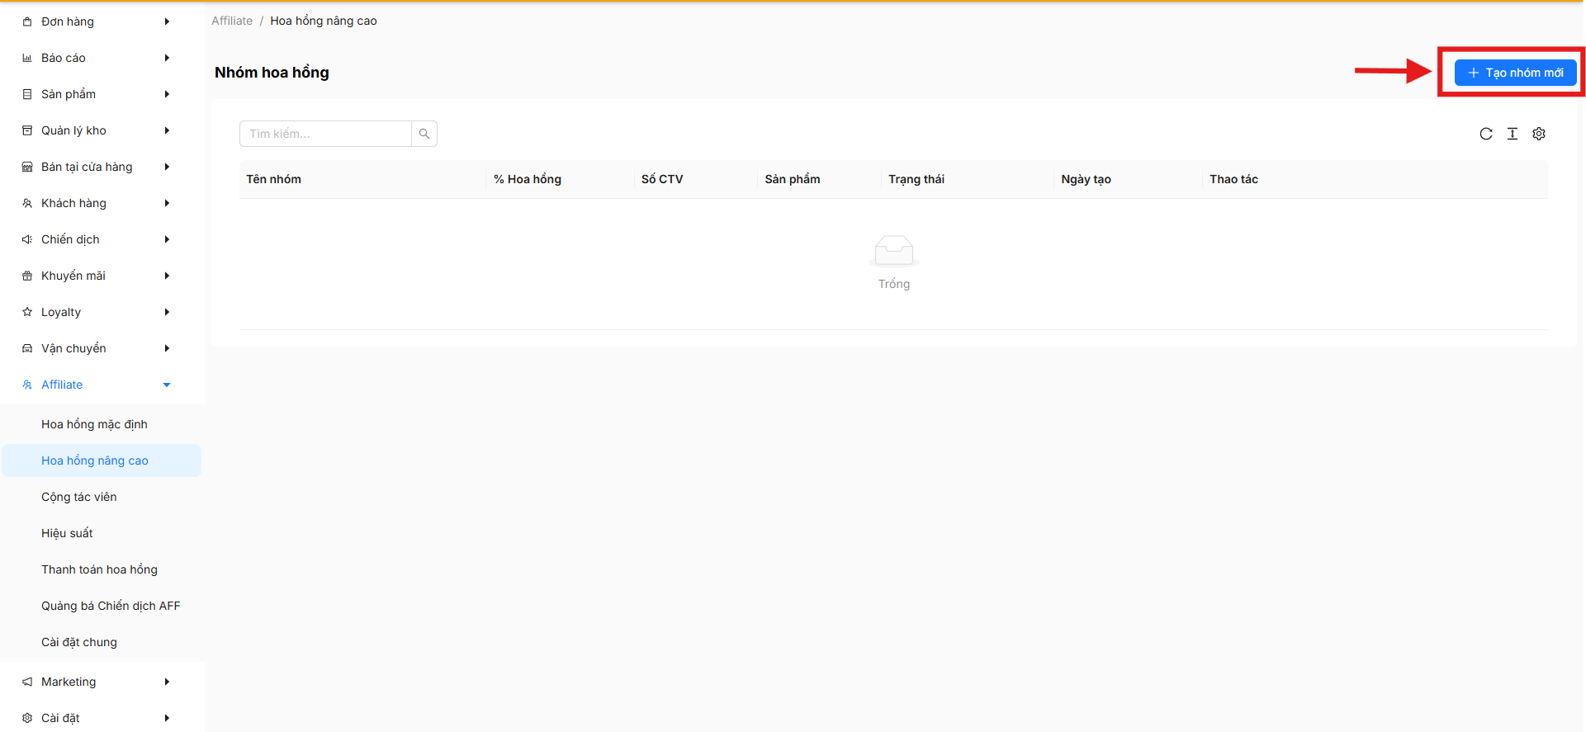Click the Affiliate people icon
This screenshot has width=1586, height=732.
(27, 385)
